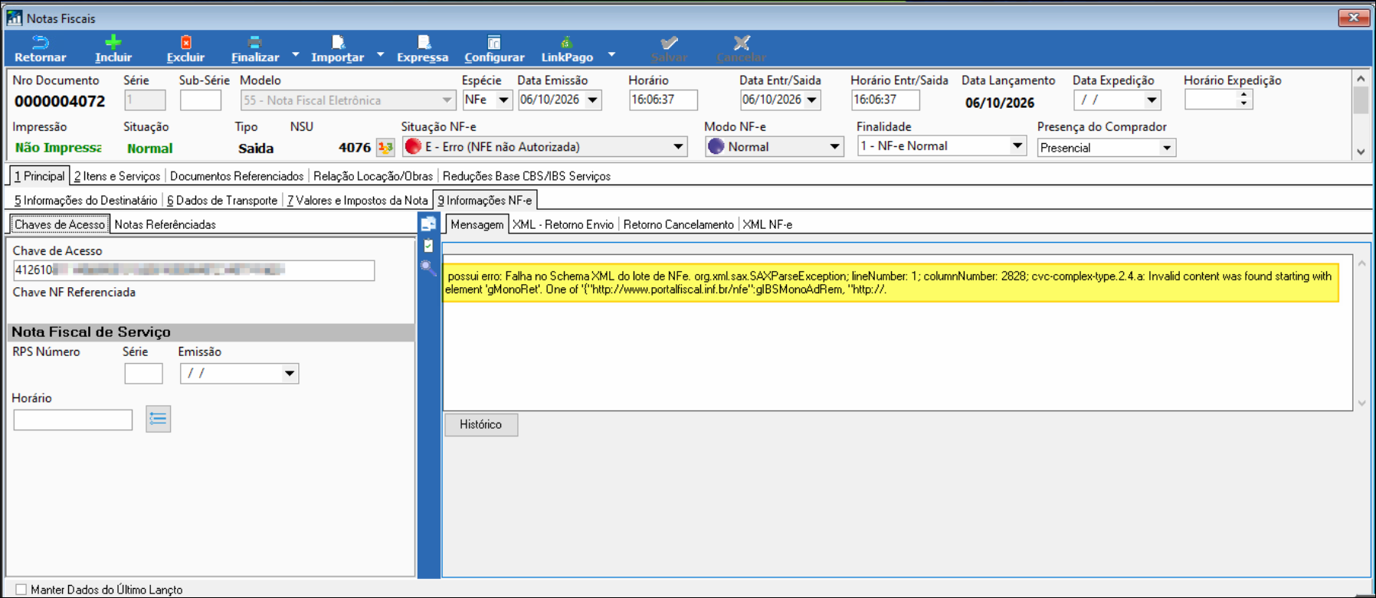
Task: Click the magnifier icon in the blue side strip
Action: point(428,267)
